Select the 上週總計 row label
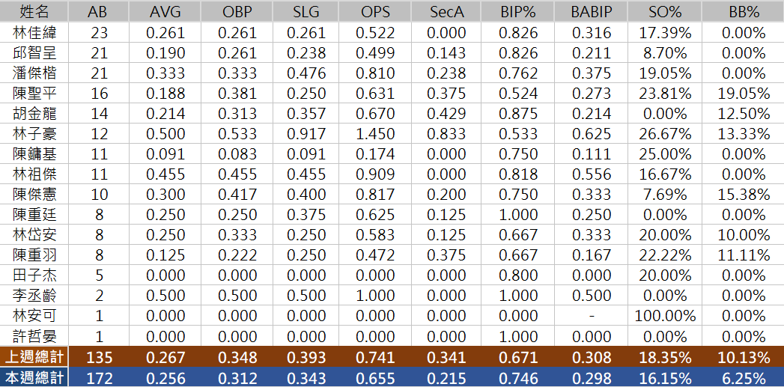This screenshot has height=387, width=784. (34, 357)
